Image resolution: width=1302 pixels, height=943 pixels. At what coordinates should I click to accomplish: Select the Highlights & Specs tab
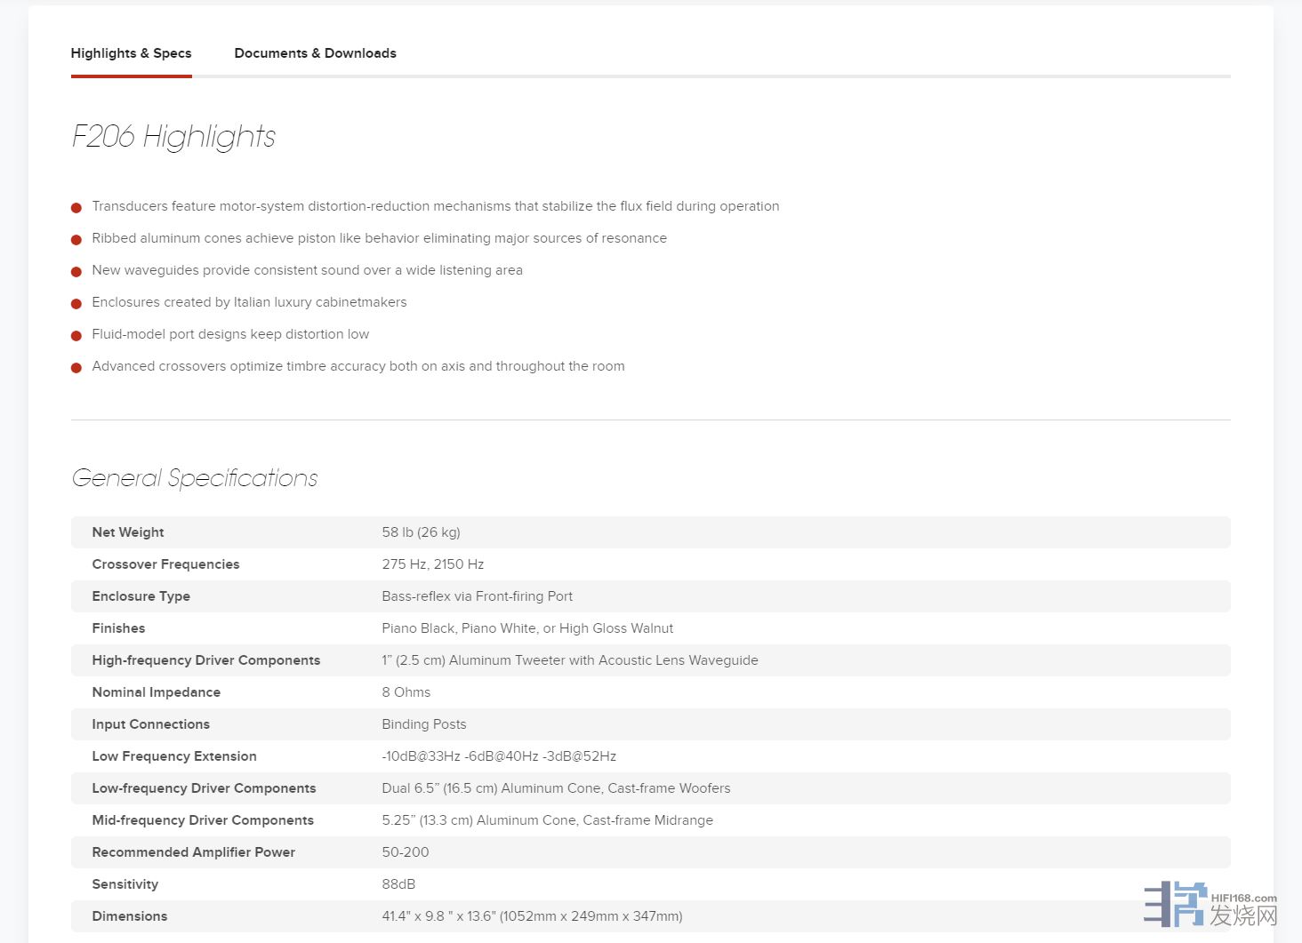131,53
